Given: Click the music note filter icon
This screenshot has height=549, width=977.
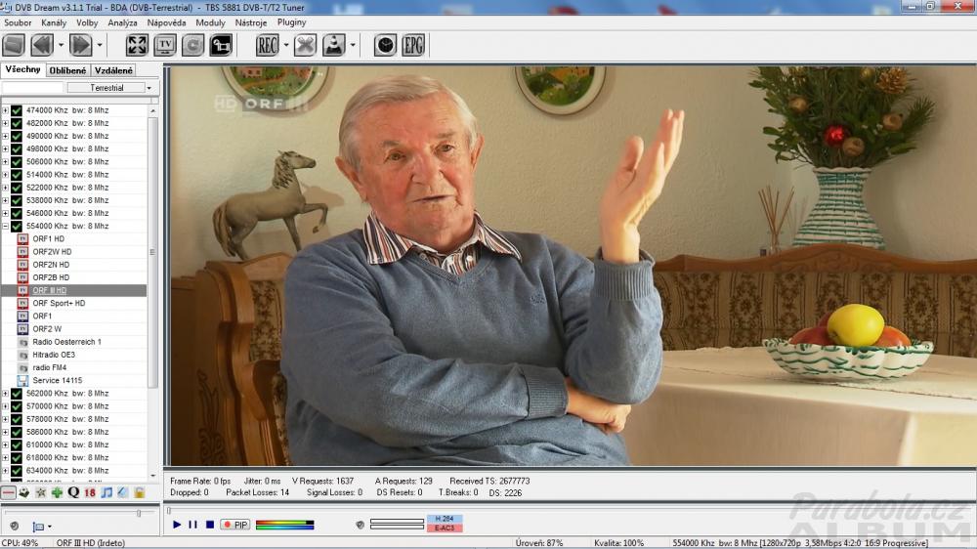Looking at the screenshot, I should (106, 492).
